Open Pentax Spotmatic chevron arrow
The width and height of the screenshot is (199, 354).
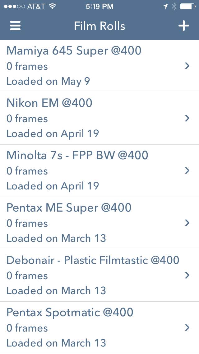pyautogui.click(x=187, y=328)
